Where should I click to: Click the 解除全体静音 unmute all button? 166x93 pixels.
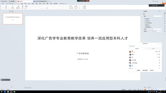point(145,70)
